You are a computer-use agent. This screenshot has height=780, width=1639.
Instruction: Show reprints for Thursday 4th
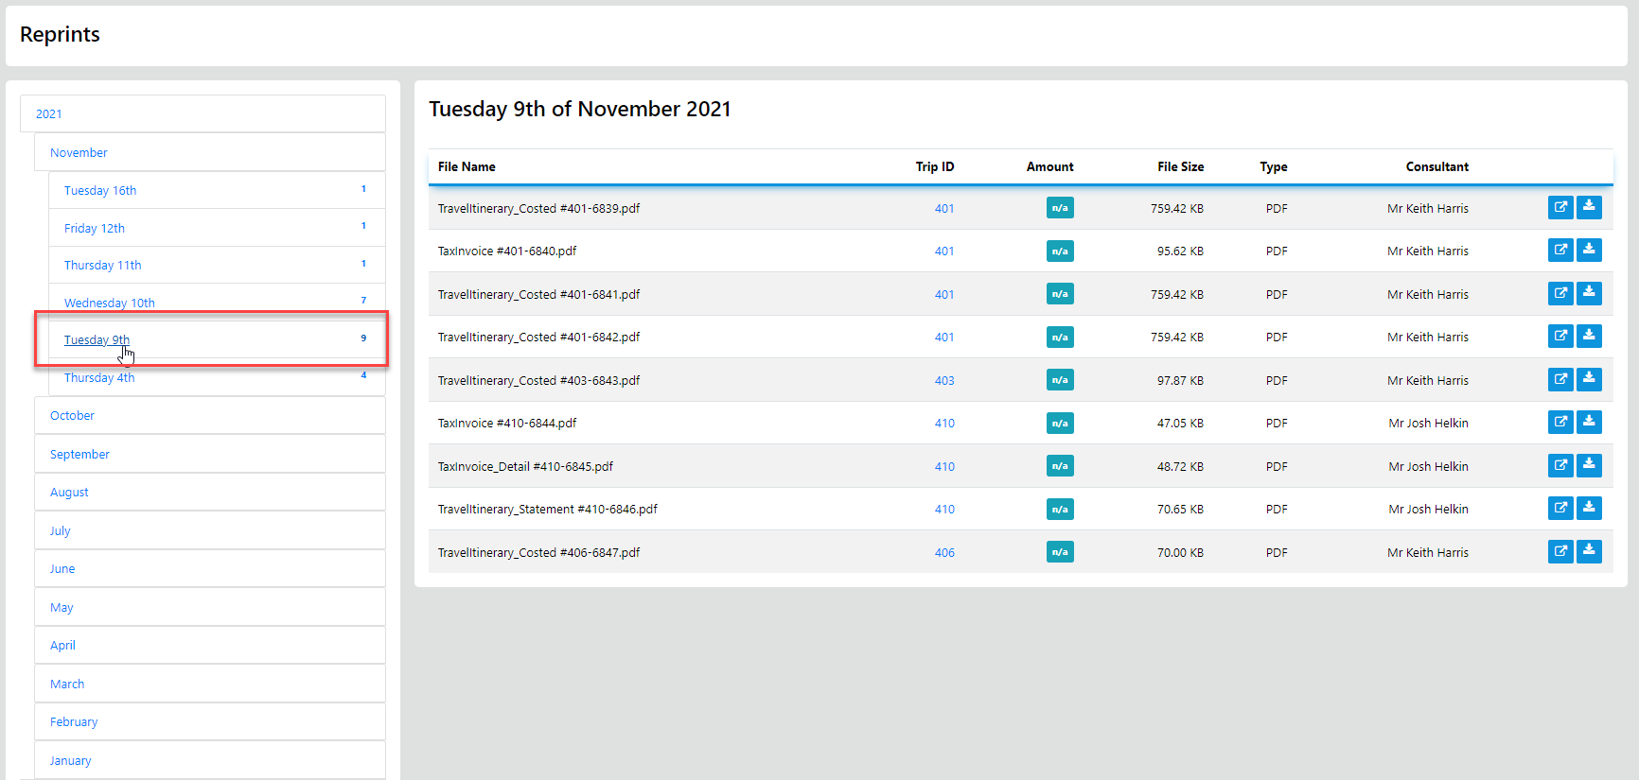point(99,378)
